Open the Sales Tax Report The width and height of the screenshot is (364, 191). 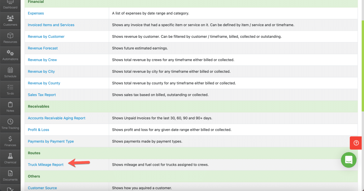coord(42,95)
